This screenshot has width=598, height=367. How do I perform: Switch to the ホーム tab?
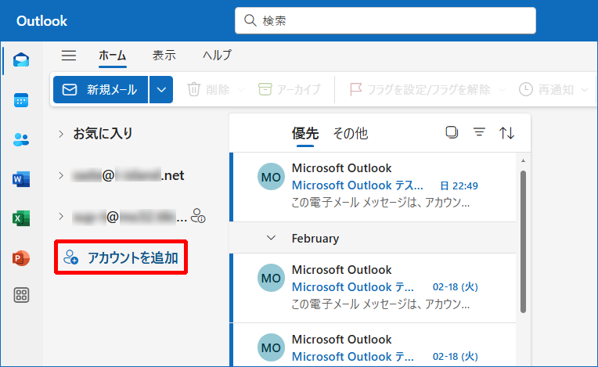click(113, 56)
